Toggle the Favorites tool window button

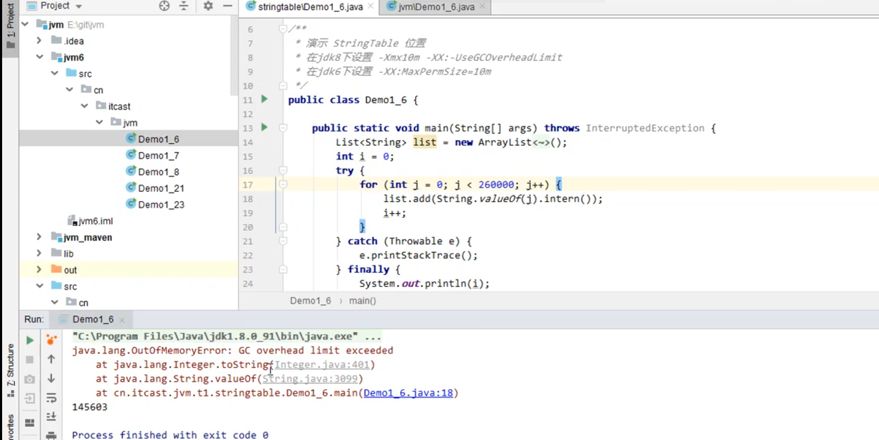point(10,426)
